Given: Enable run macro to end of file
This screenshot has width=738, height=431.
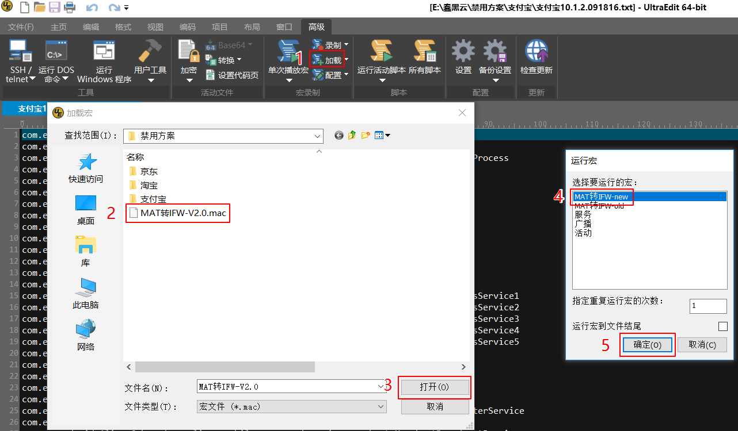Looking at the screenshot, I should tap(722, 326).
